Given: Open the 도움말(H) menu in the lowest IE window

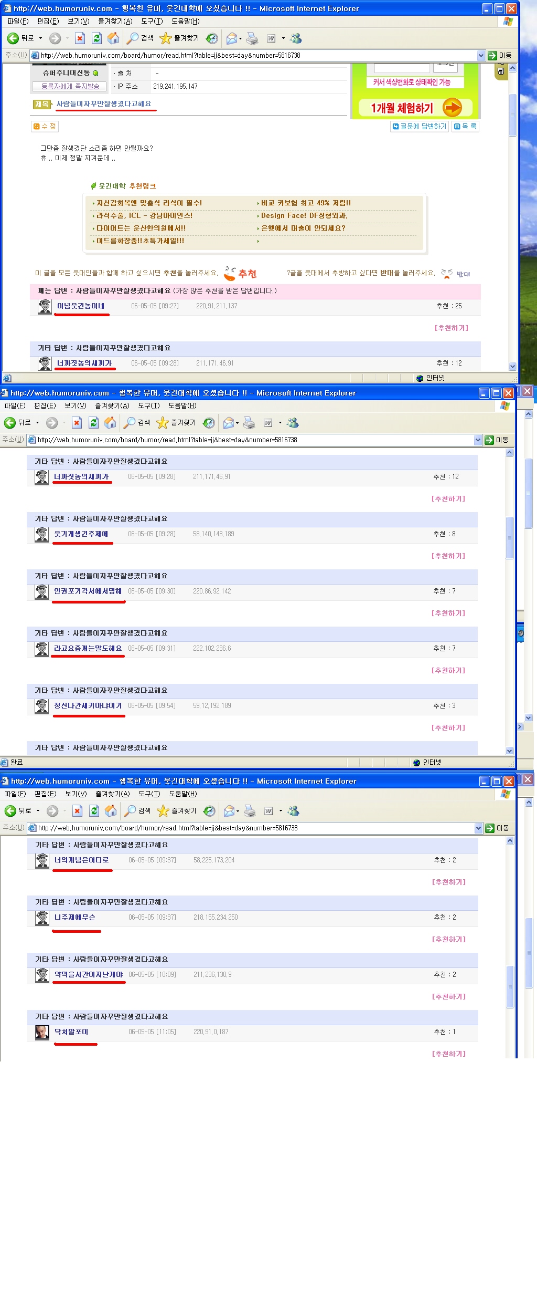Looking at the screenshot, I should point(183,794).
